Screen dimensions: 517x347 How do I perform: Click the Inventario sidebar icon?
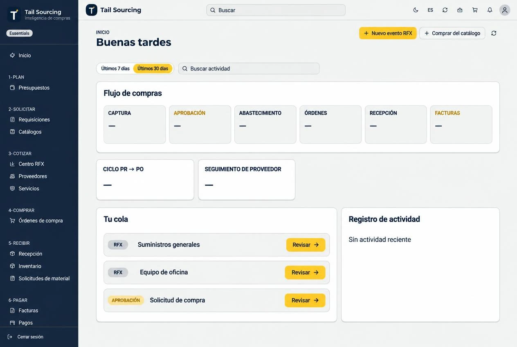pyautogui.click(x=12, y=266)
